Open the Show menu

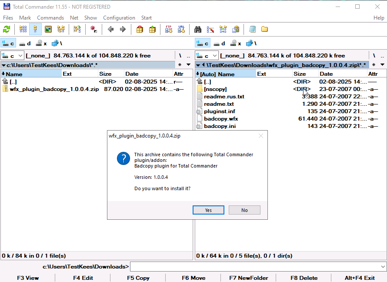pyautogui.click(x=90, y=18)
